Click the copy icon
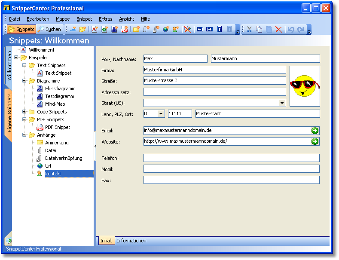 pyautogui.click(x=259, y=29)
